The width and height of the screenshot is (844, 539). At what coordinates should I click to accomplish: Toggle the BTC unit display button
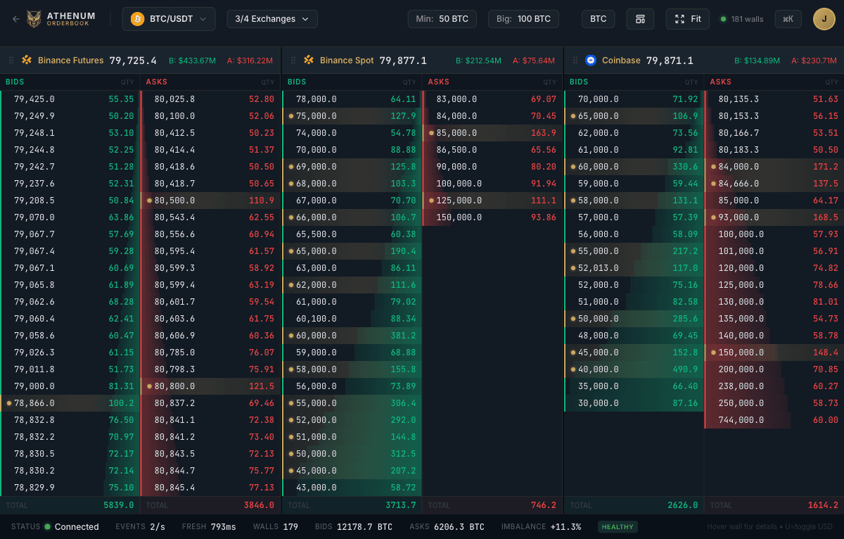tap(598, 19)
